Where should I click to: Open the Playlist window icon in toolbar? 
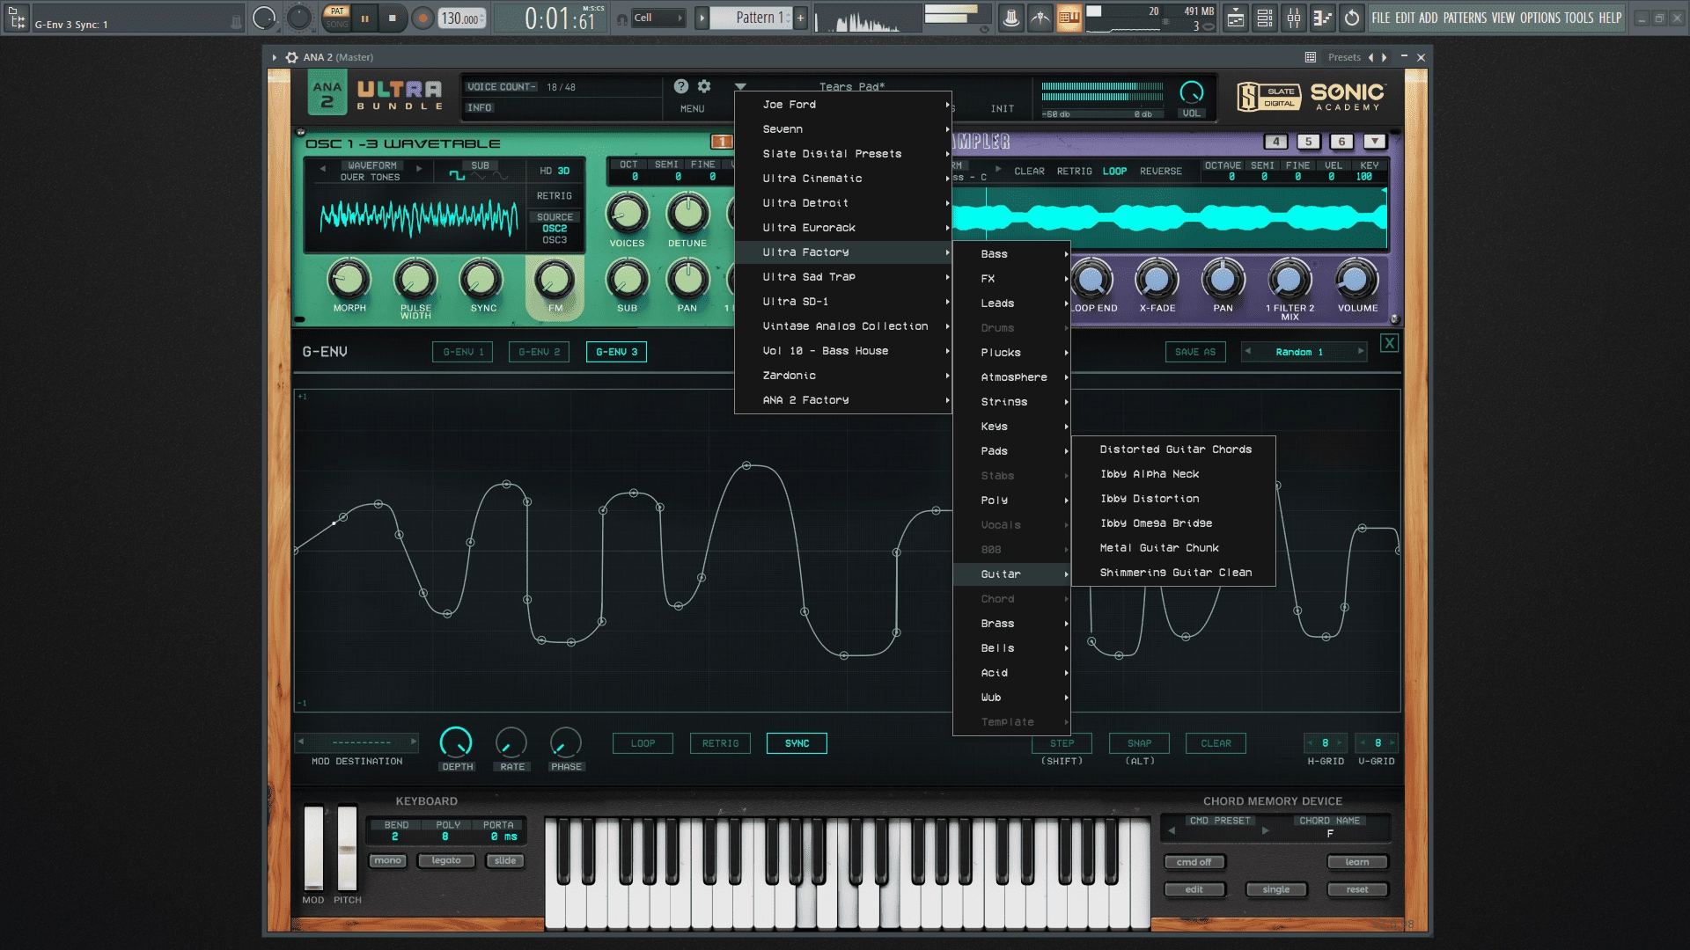point(1236,18)
